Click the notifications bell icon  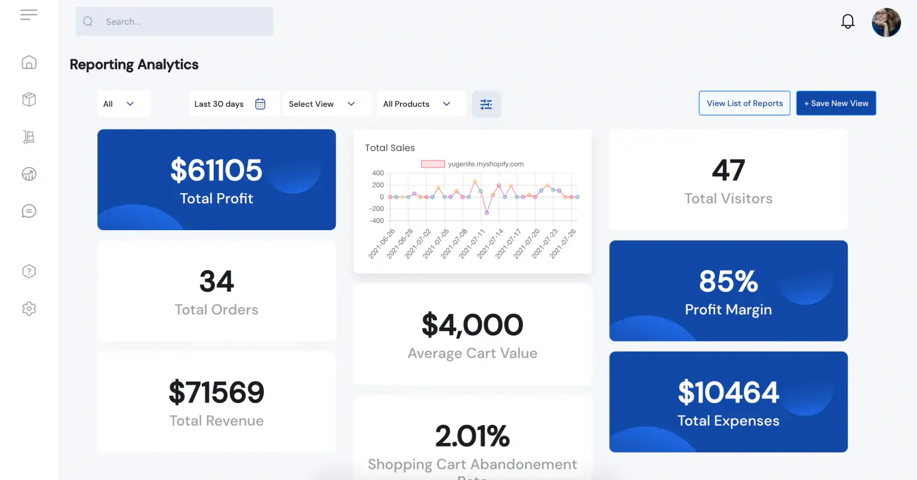[848, 21]
